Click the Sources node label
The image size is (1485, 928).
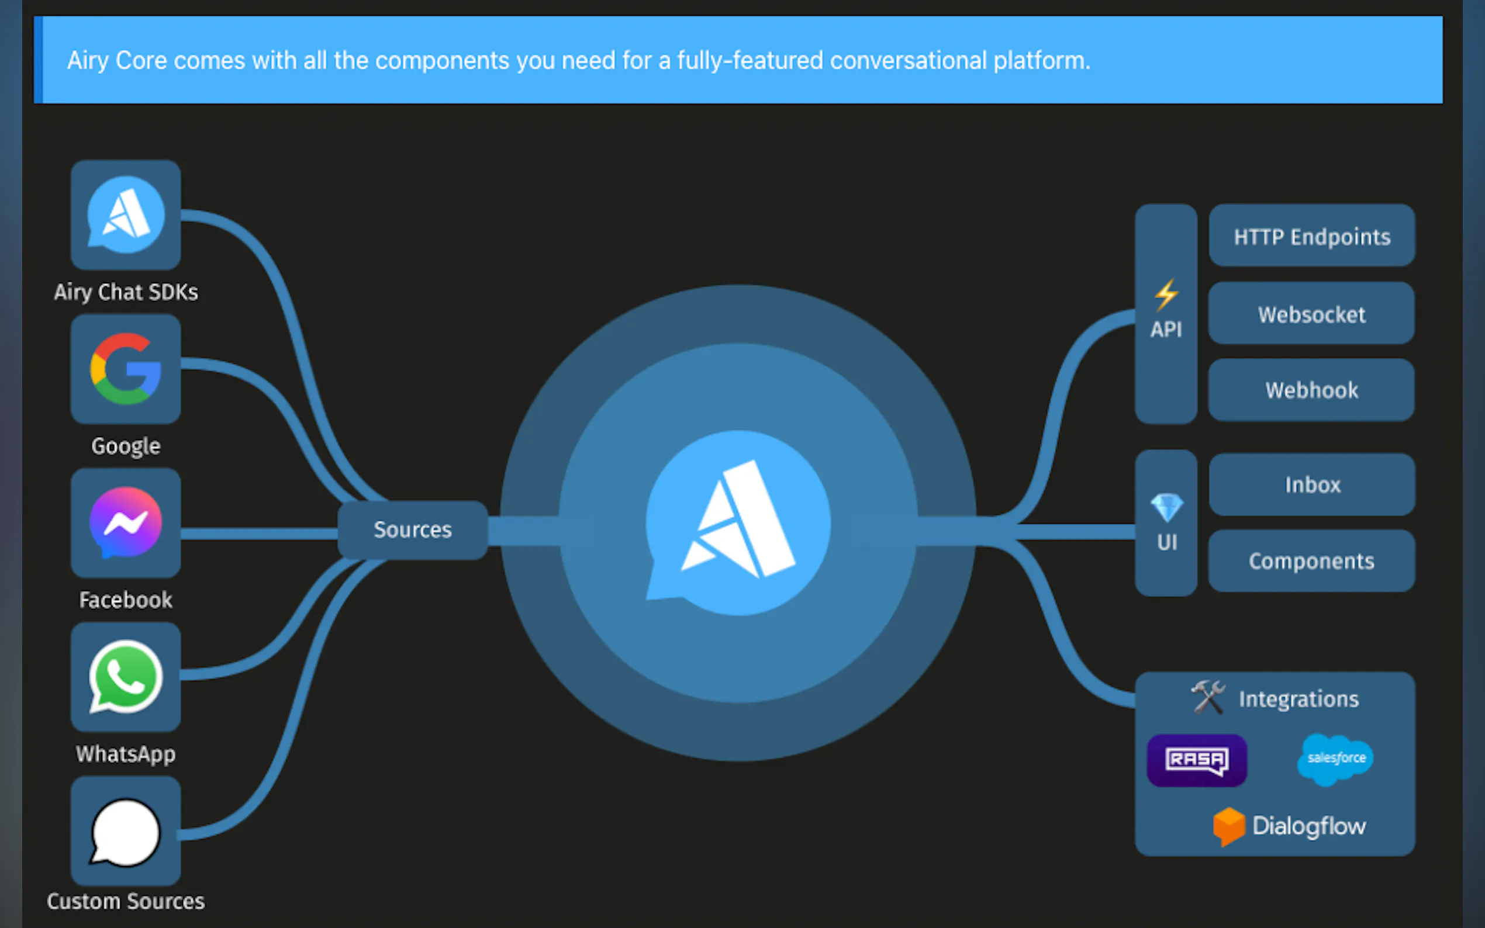pos(413,529)
